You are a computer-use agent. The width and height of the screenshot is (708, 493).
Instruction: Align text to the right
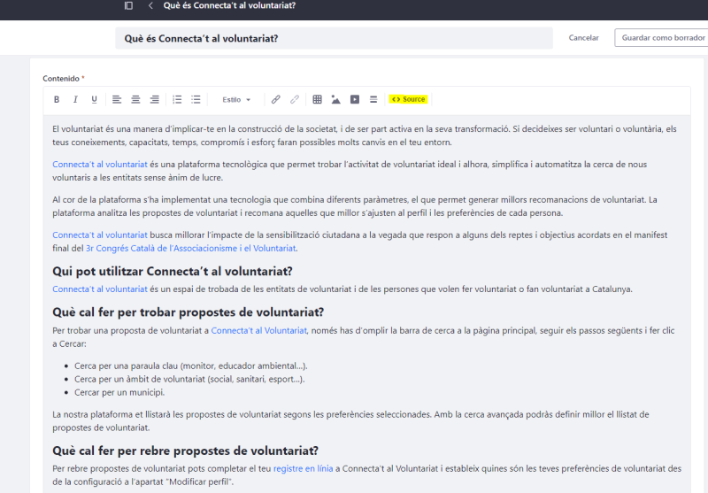tap(154, 99)
